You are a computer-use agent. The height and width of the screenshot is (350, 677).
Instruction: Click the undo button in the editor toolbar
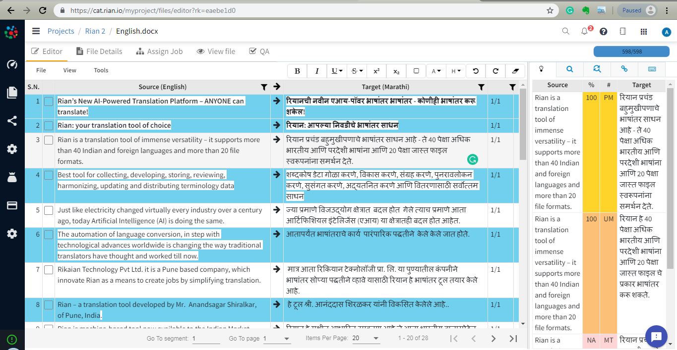(476, 71)
